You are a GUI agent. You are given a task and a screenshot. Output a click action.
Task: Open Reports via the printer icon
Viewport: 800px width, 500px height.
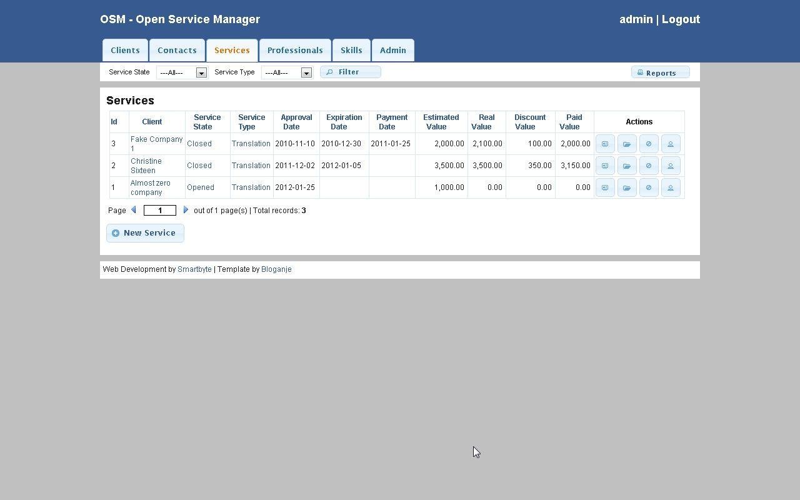640,72
